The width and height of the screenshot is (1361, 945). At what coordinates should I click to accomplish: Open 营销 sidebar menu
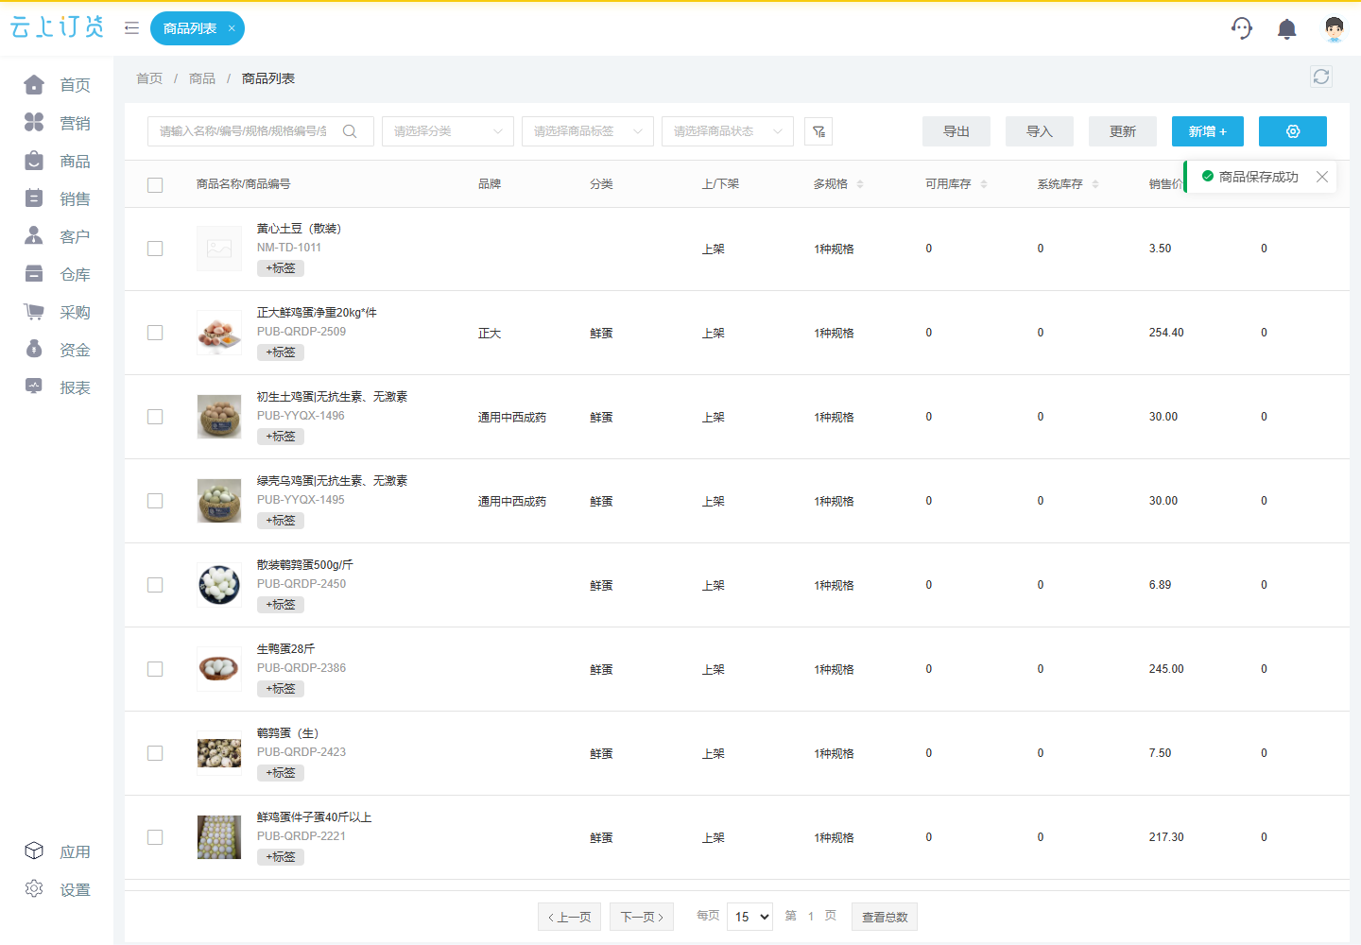click(x=57, y=123)
